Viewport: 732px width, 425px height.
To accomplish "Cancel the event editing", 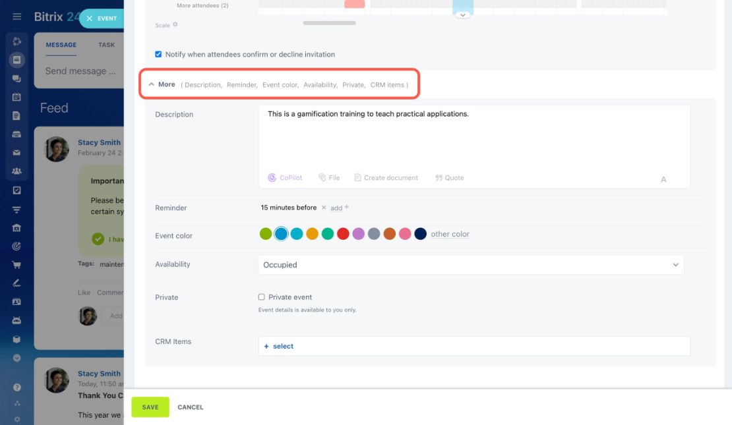I will click(191, 407).
